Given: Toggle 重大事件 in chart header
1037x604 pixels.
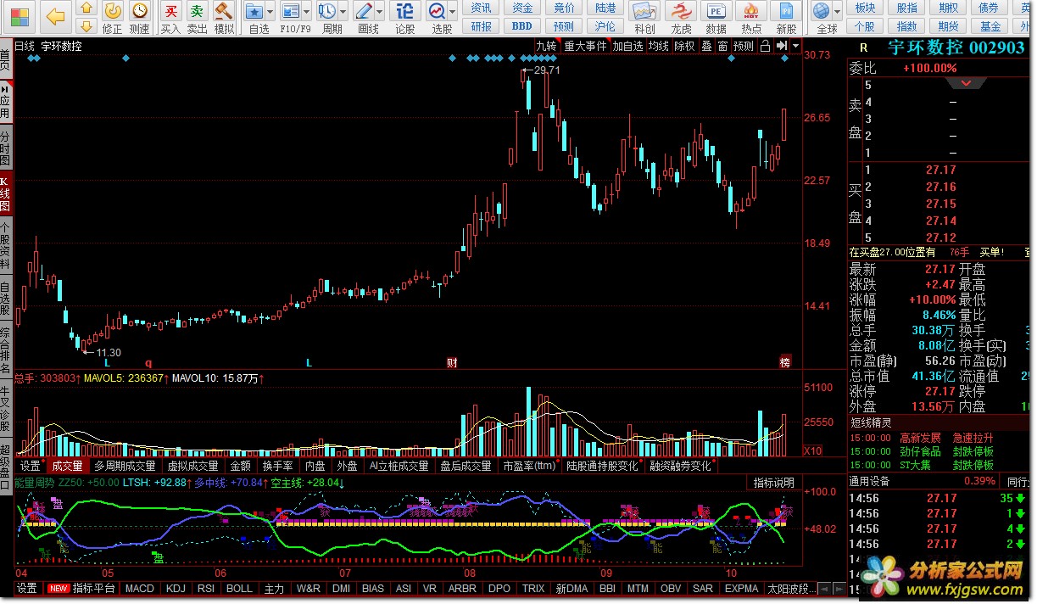Looking at the screenshot, I should pyautogui.click(x=586, y=46).
